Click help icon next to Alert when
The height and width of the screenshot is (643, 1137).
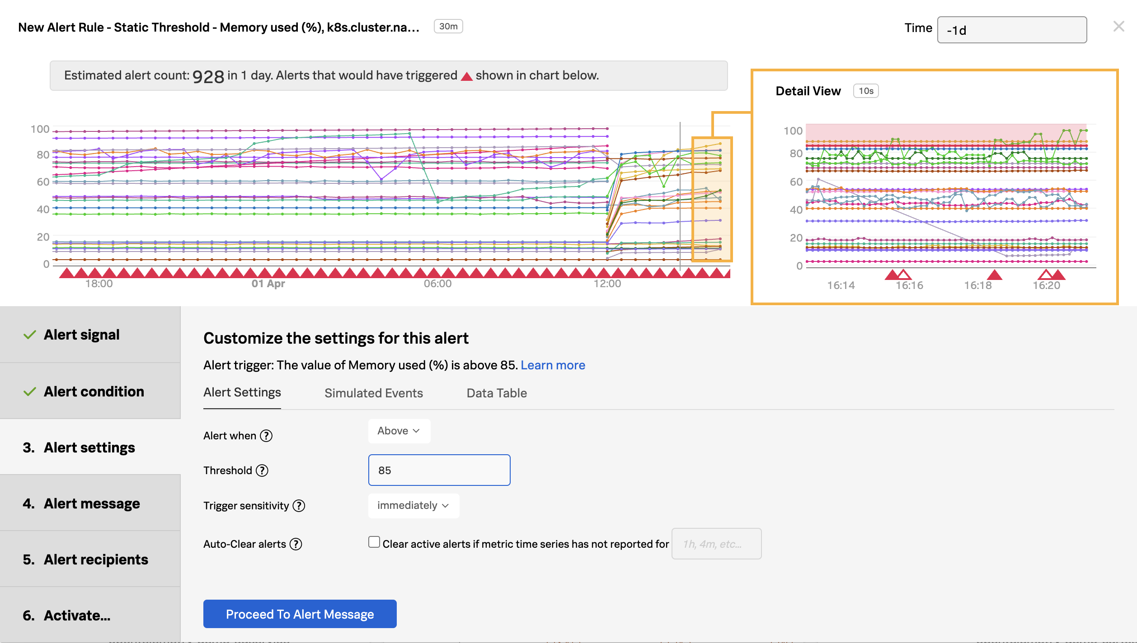(x=266, y=436)
